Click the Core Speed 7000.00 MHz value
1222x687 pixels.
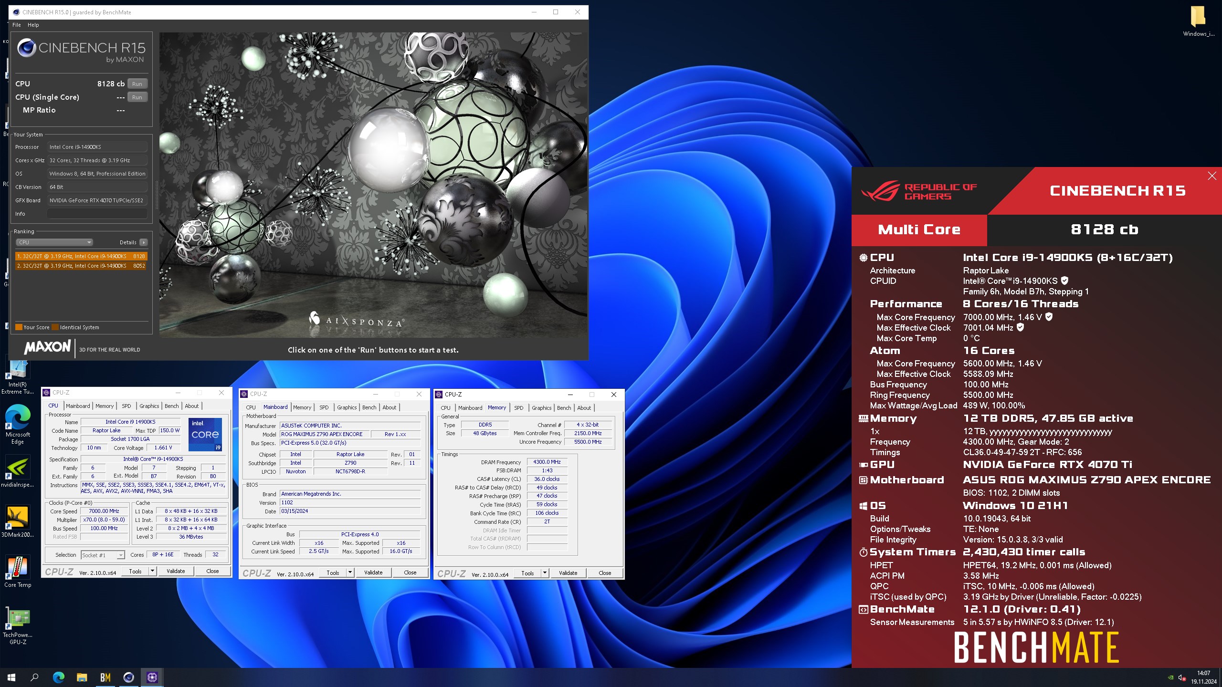(x=104, y=511)
